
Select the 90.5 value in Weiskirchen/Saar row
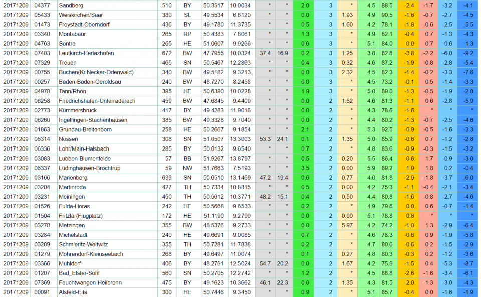coord(387,15)
